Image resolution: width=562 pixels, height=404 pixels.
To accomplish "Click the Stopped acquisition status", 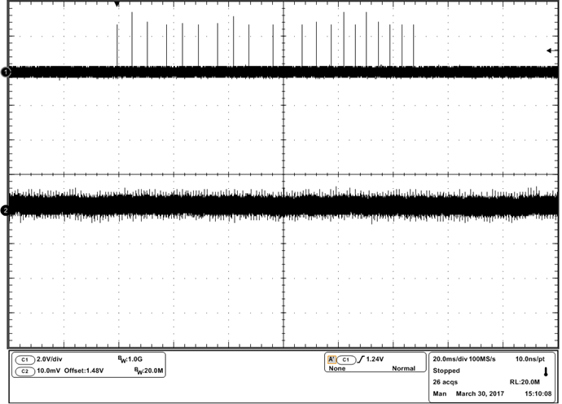I will 446,371.
